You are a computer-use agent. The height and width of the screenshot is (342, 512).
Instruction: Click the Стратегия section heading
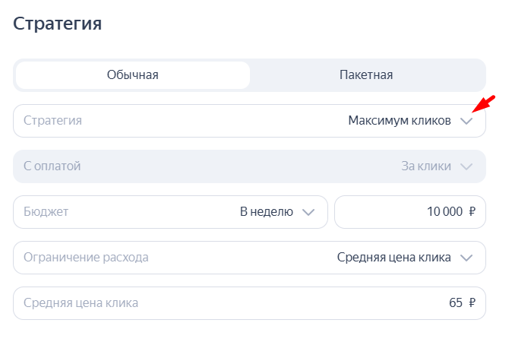click(58, 23)
